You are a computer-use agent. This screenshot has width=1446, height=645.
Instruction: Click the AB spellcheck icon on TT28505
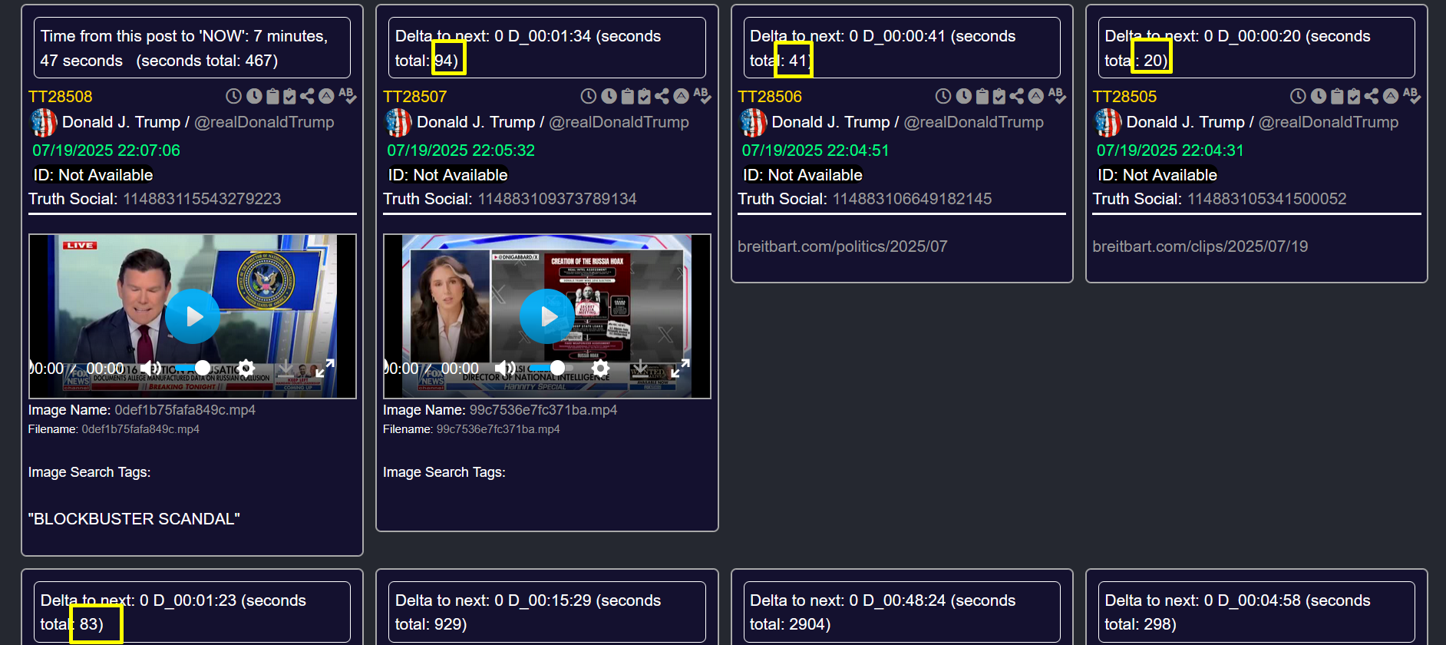(x=1411, y=96)
